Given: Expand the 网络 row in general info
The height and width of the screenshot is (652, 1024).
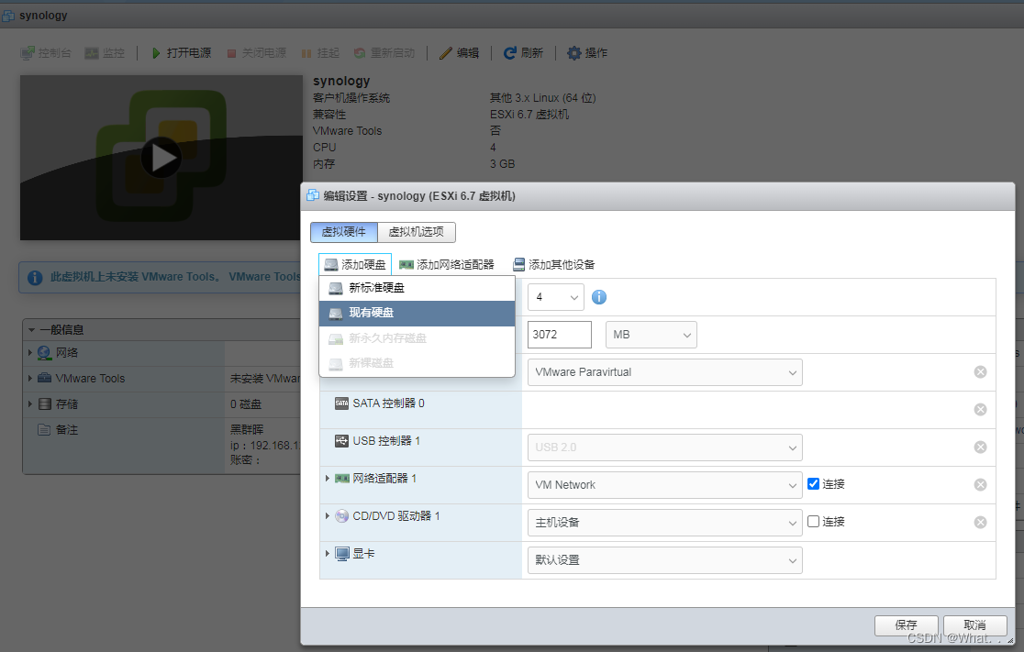Looking at the screenshot, I should tap(30, 352).
